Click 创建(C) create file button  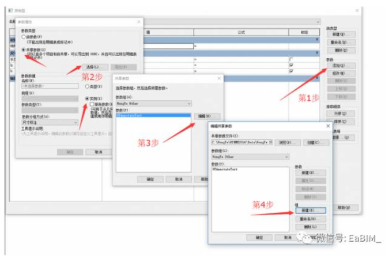tap(316, 143)
